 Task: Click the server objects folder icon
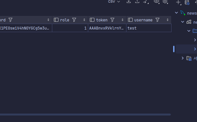point(189,58)
